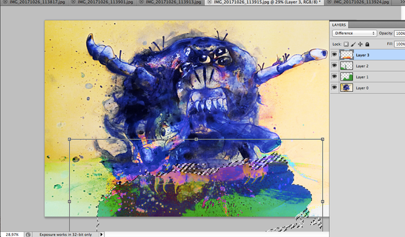Toggle lock transparent pixels icon
405x237 pixels.
coord(346,44)
